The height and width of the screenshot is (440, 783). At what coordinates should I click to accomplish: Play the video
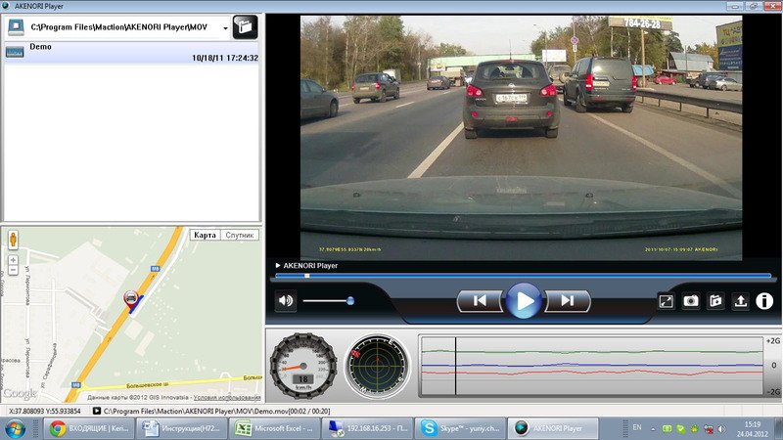tap(524, 301)
